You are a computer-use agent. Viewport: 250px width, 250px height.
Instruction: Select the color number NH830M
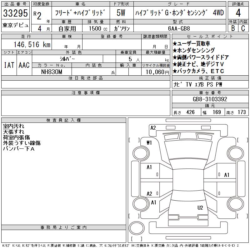tap(52, 72)
